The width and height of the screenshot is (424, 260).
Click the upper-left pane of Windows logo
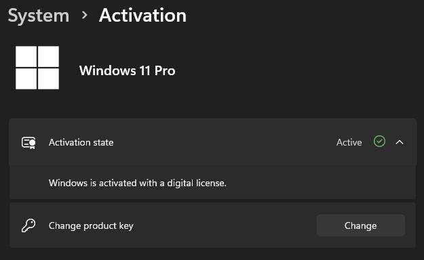26,56
